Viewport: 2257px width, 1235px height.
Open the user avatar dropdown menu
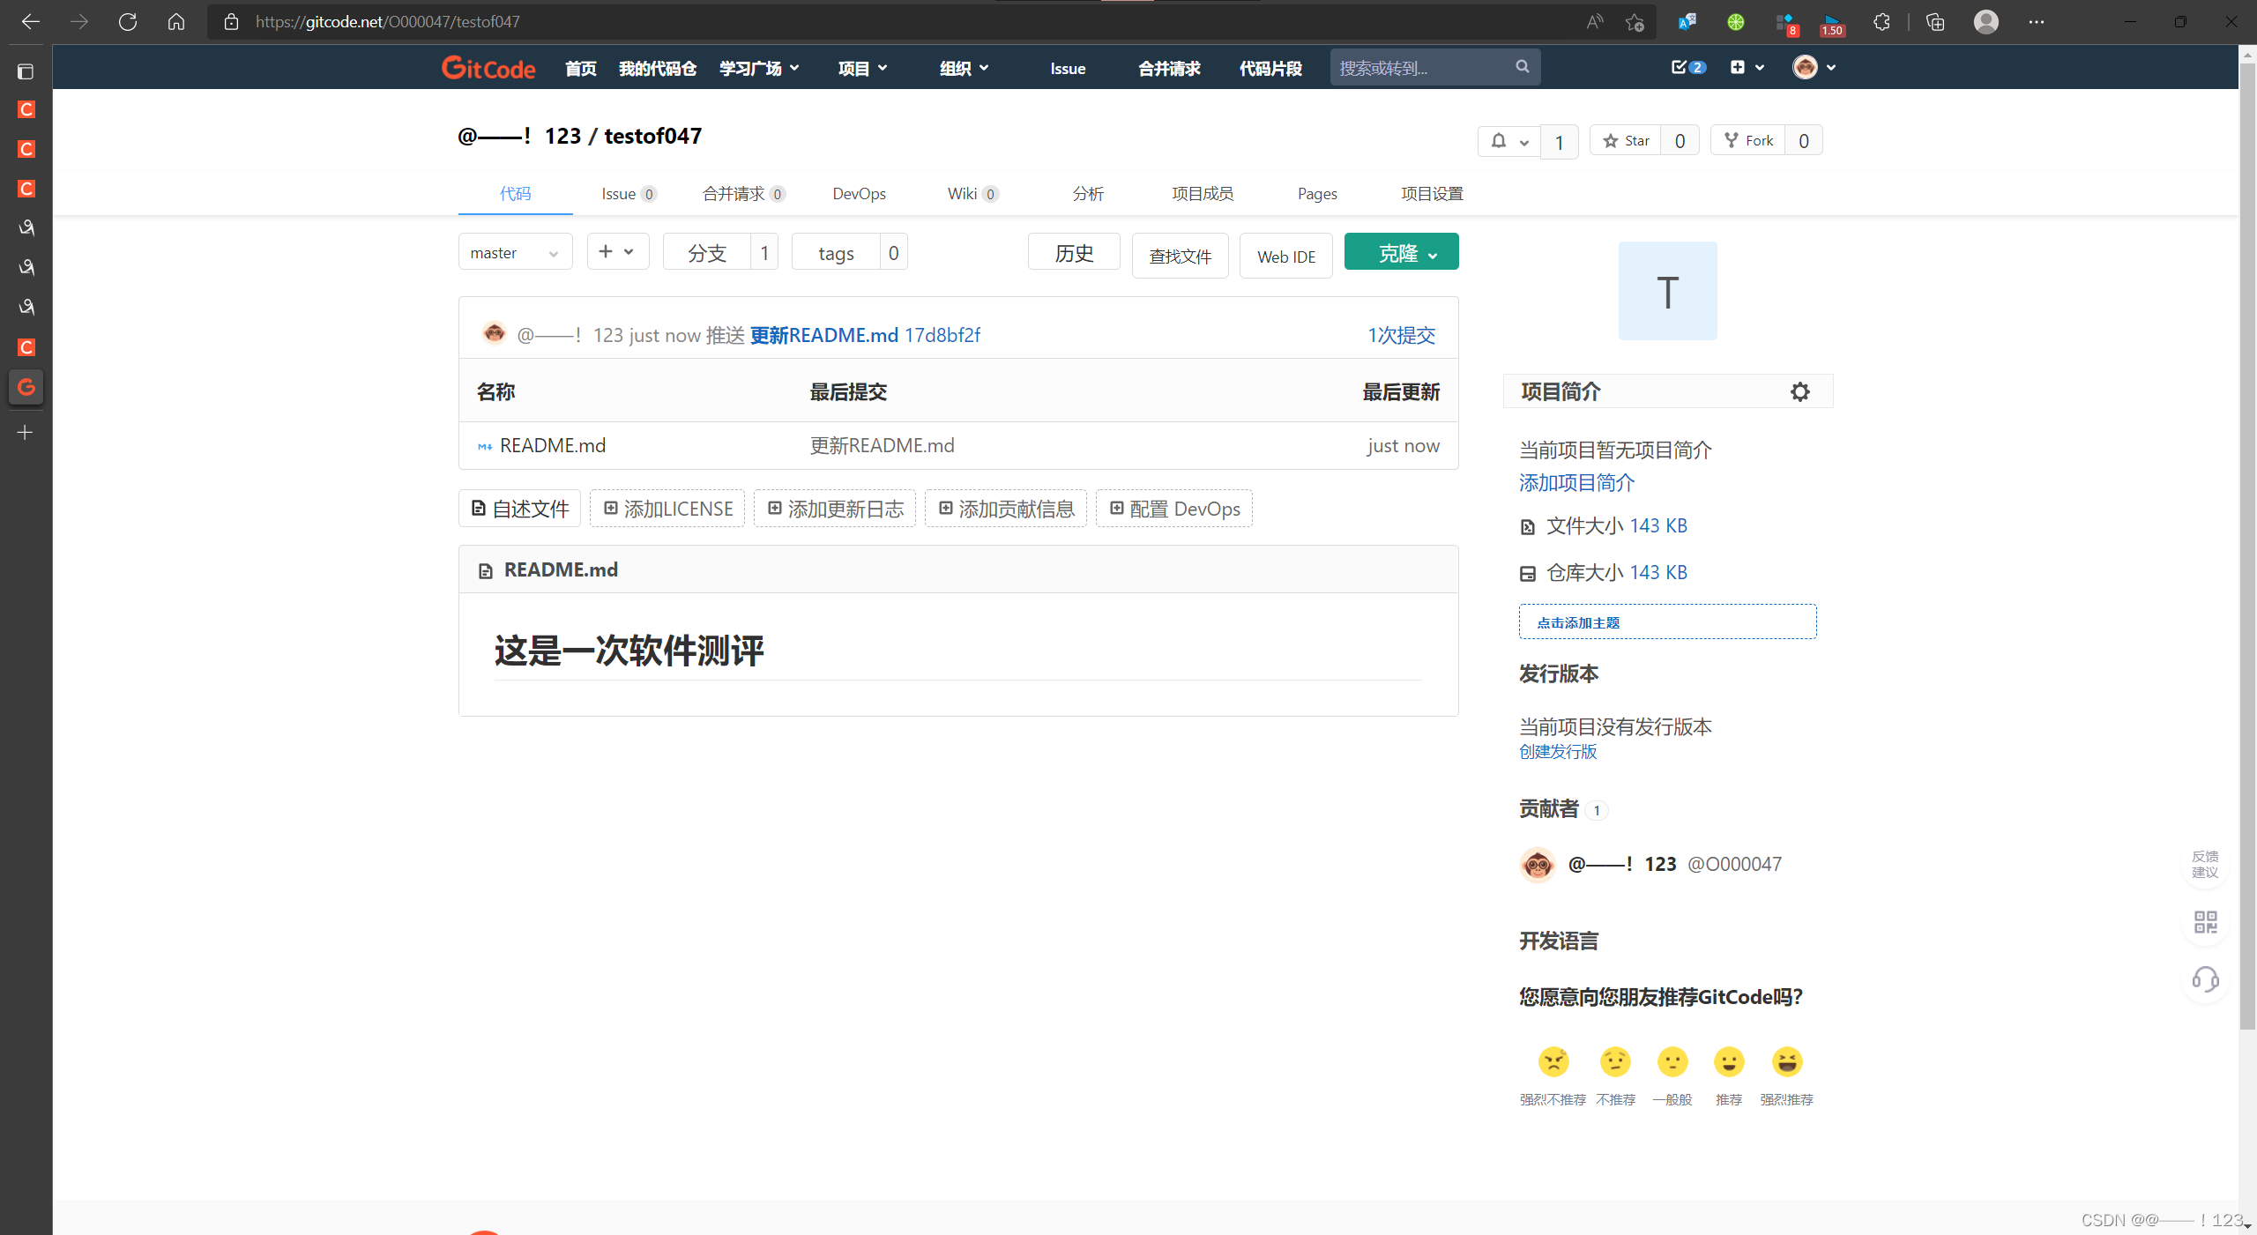(x=1814, y=67)
